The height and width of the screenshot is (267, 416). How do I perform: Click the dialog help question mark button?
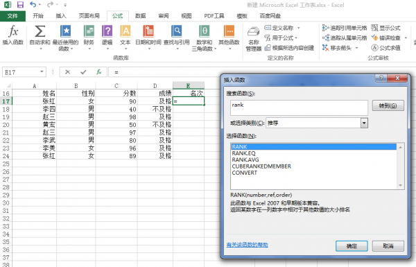pos(381,78)
